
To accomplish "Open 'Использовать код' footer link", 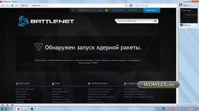I will coord(95,102).
